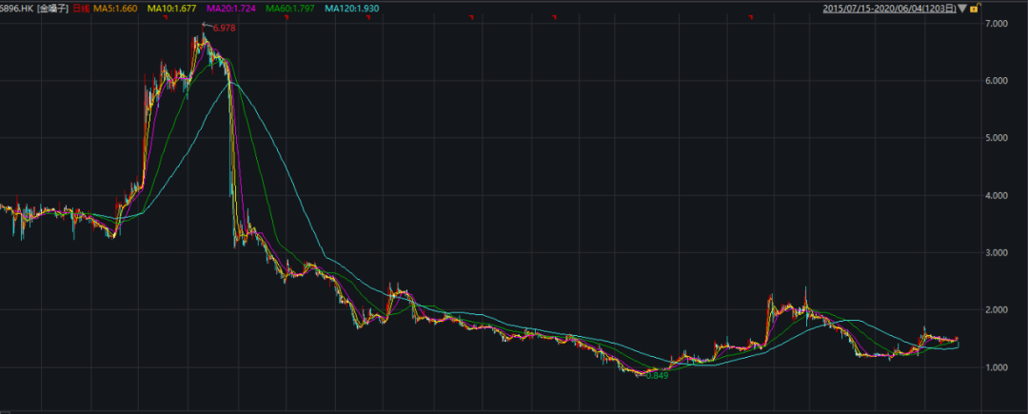Screen dimensions: 1028x414
Task: Click the 4.000 price axis label
Action: point(997,195)
